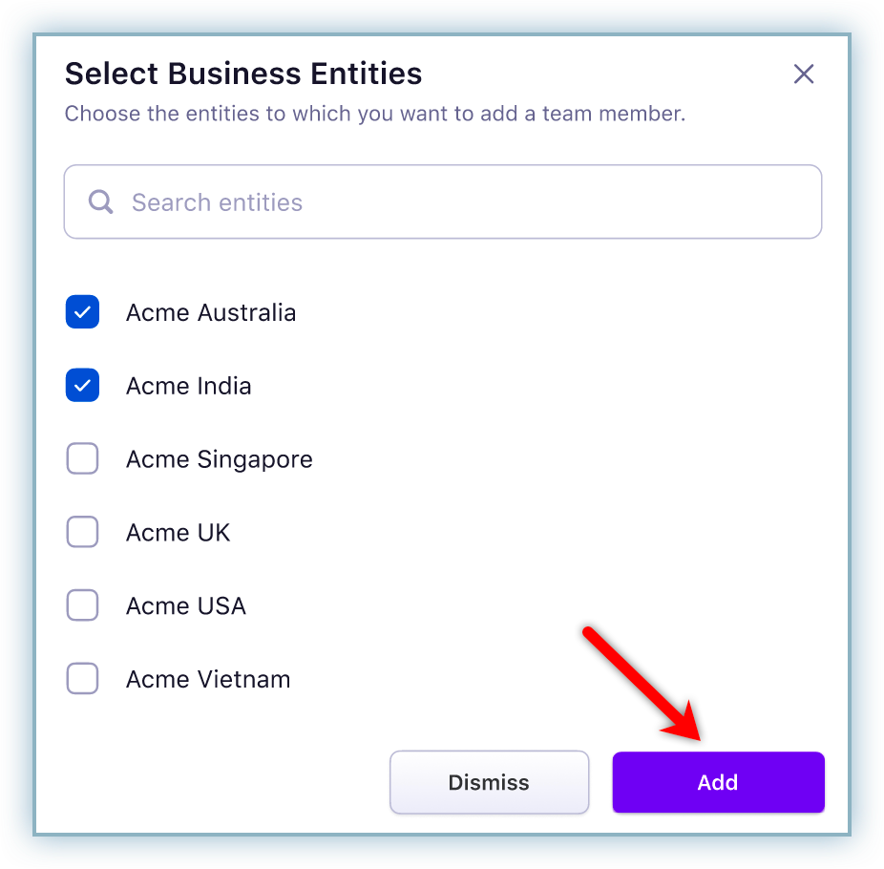Click the X close icon
The image size is (884, 869).
(x=804, y=74)
